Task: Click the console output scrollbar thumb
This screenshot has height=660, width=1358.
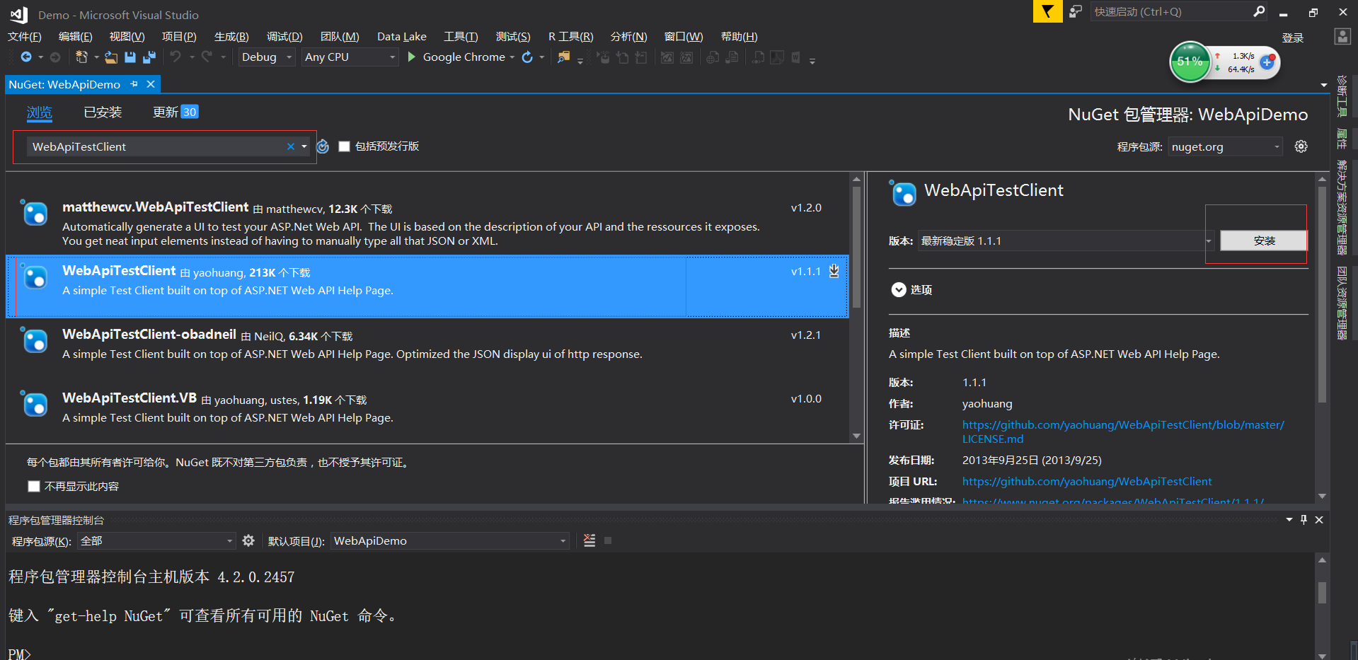Action: (1322, 592)
